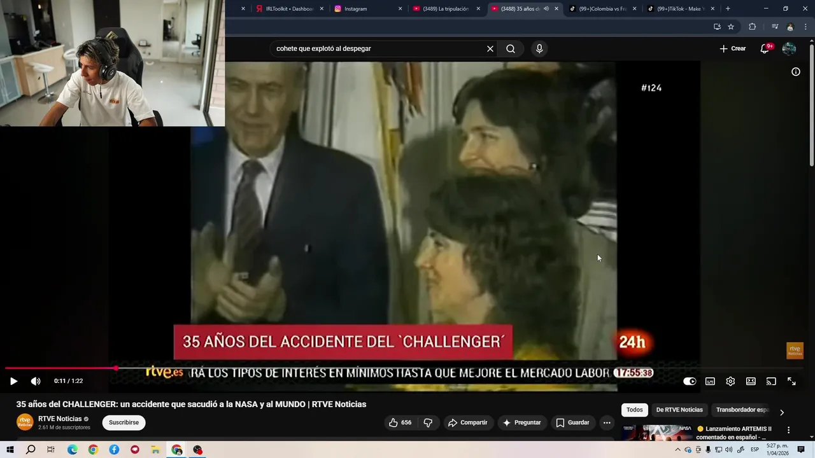Open more actions menu beside Guardar

coord(607,422)
